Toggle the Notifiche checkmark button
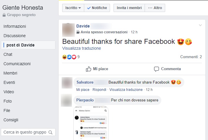208x140 pixels. [97, 8]
